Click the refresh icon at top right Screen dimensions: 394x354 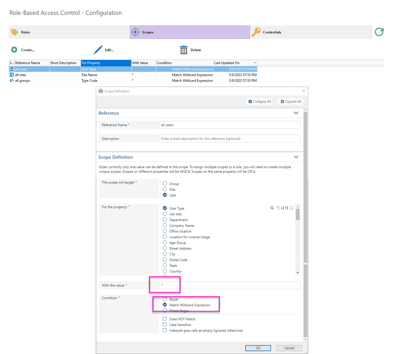point(379,32)
